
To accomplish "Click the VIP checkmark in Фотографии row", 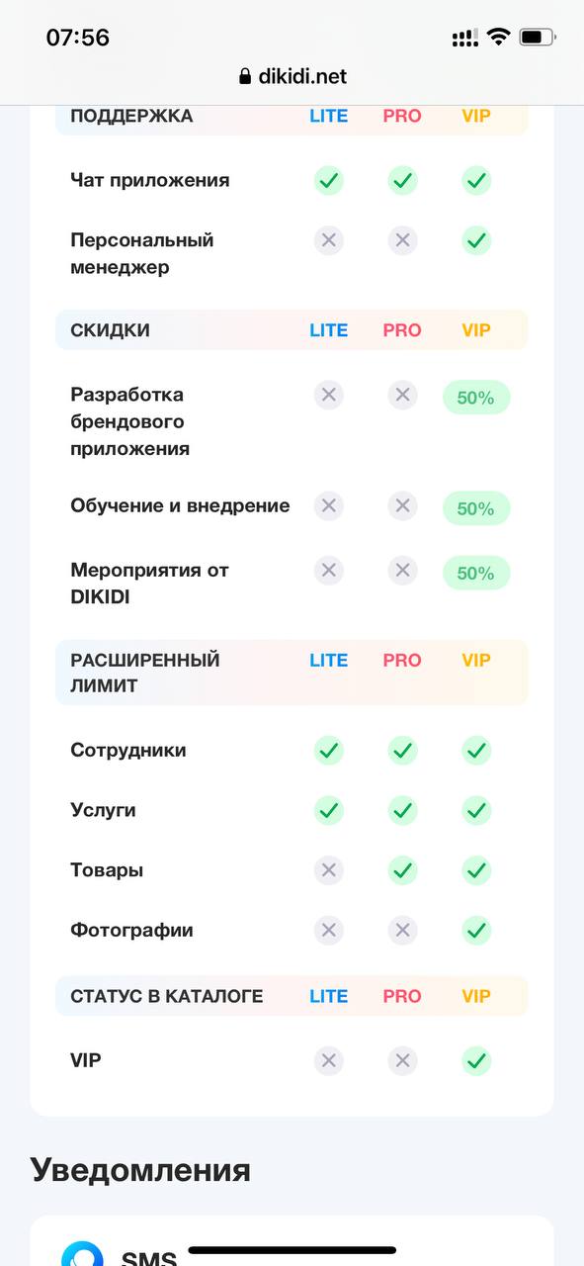I will (x=476, y=931).
